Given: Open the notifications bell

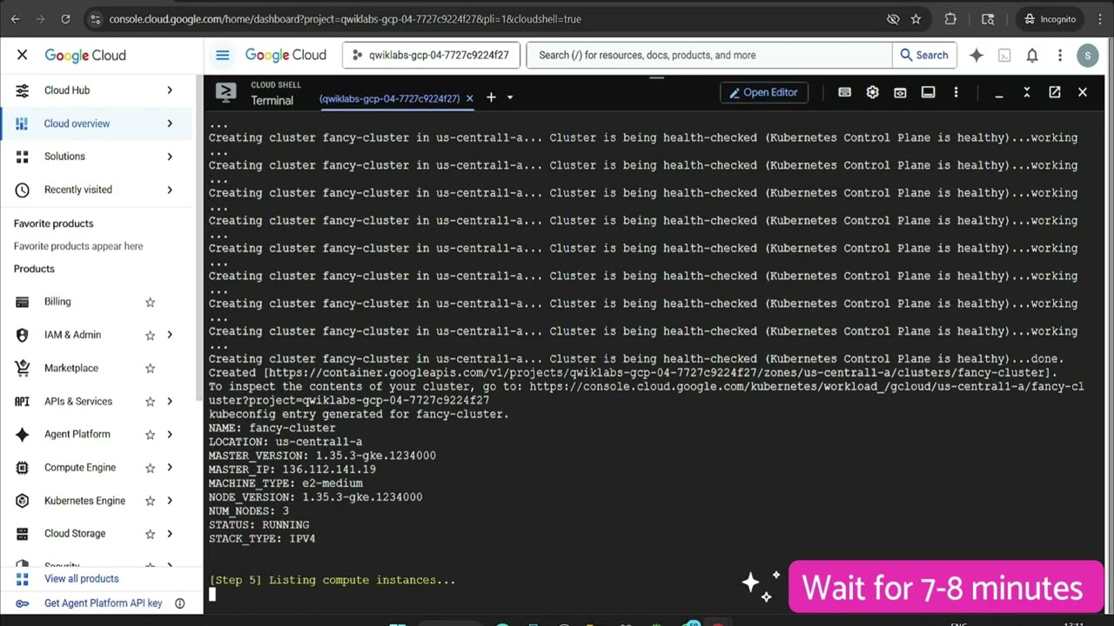Looking at the screenshot, I should click(1032, 55).
